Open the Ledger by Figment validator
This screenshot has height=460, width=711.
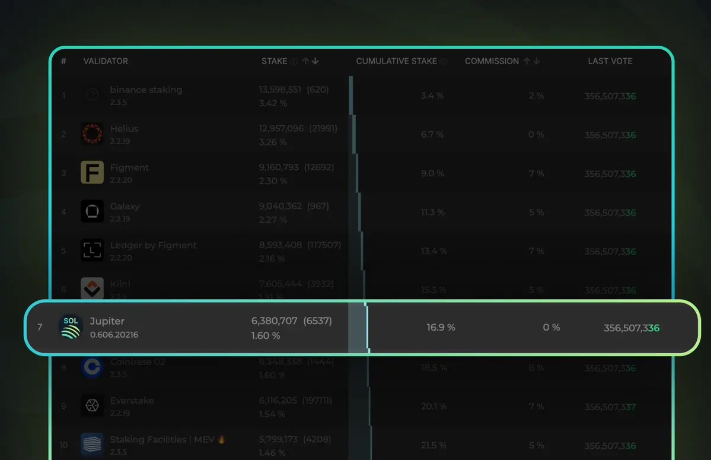coord(153,245)
